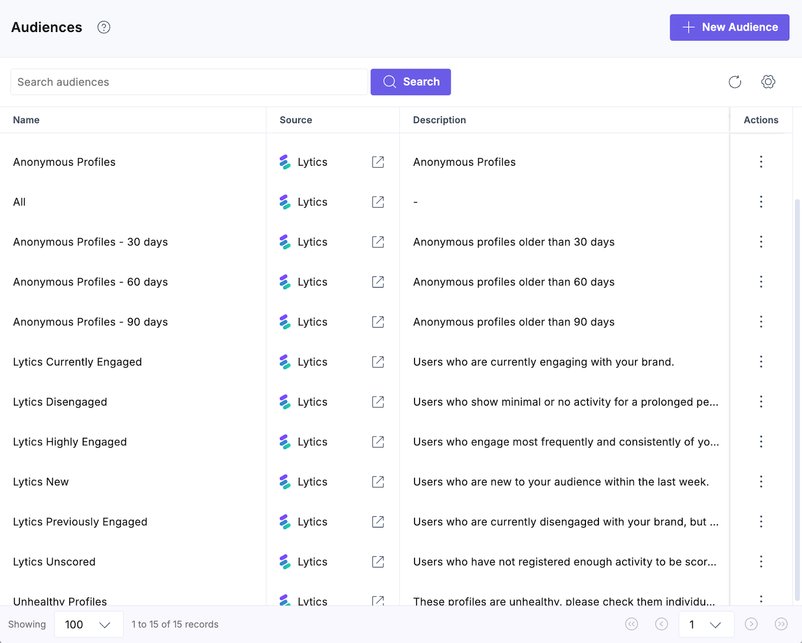
Task: Click the Lytics source icon on the All row
Action: tap(285, 202)
